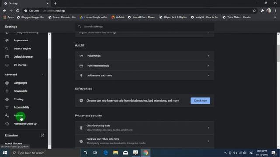The height and width of the screenshot is (157, 280).
Task: Open the Sound Effects Download bookmark
Action: [x=142, y=17]
